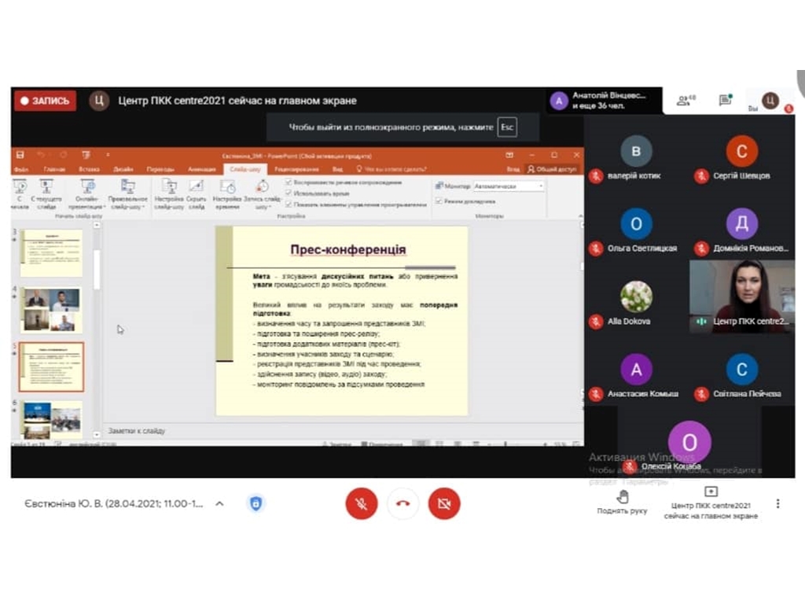Click the Tell me search field
805x604 pixels.
(x=391, y=169)
